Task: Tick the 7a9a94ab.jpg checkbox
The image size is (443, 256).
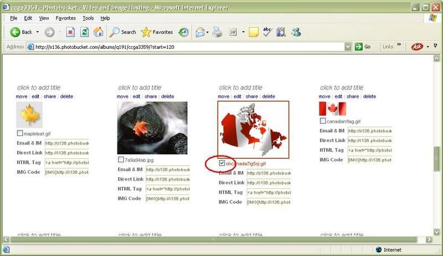Action: 121,160
